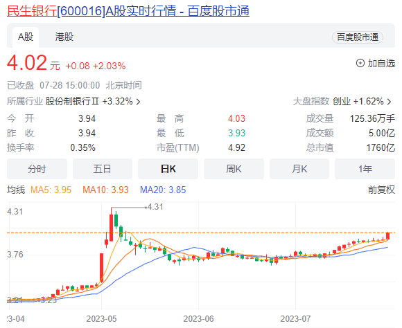Click the 4.31 peak price marker
Viewport: 402px width, 328px height.
coord(155,207)
